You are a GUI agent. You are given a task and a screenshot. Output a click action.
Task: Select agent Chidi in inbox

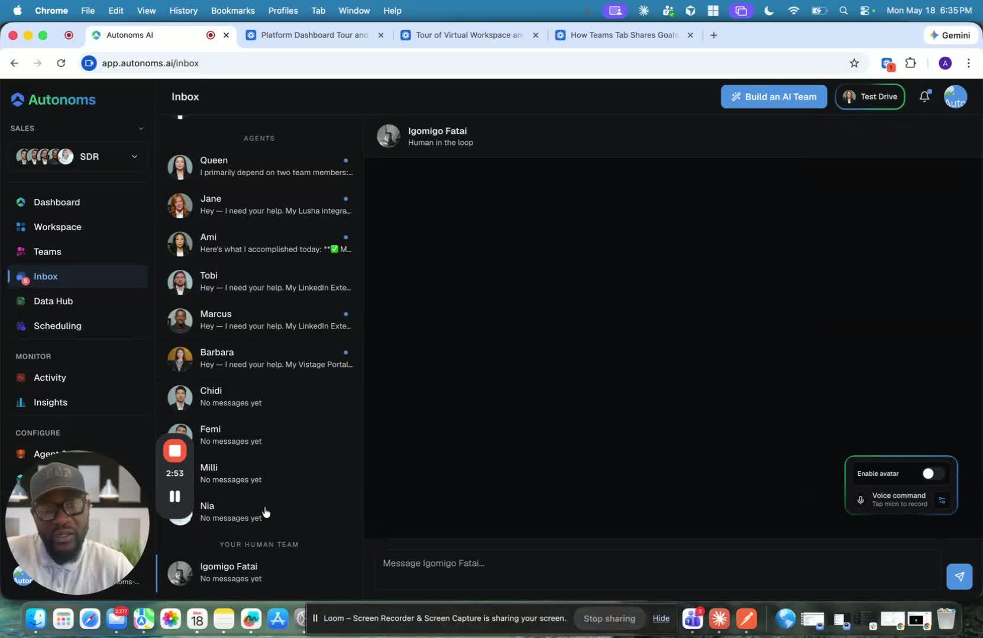click(x=260, y=397)
